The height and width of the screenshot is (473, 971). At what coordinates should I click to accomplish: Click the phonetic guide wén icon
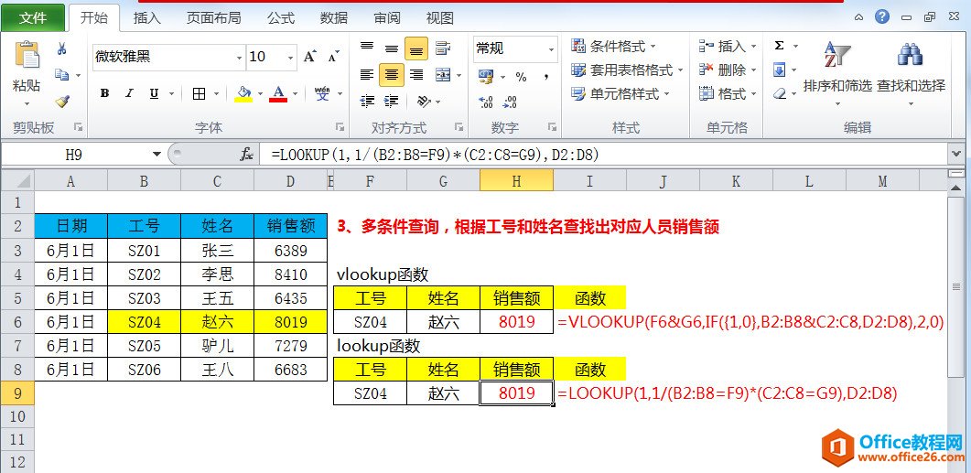[322, 93]
